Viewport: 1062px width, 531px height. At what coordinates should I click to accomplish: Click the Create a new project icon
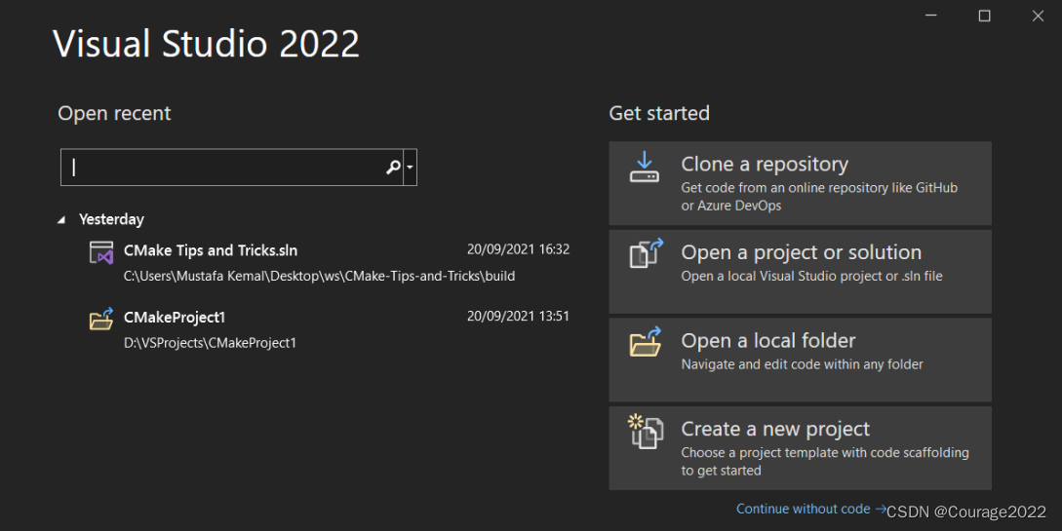click(646, 432)
